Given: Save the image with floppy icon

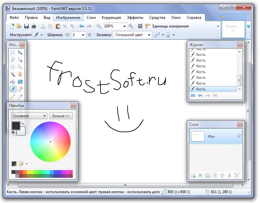Looking at the screenshot, I should pos(26,26).
